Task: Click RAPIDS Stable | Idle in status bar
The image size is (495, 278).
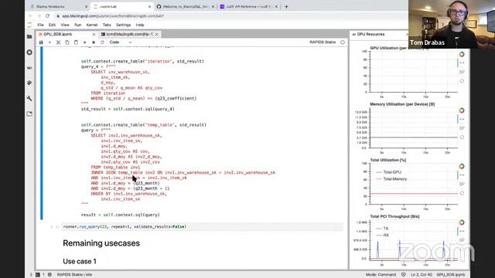Action: [x=74, y=275]
